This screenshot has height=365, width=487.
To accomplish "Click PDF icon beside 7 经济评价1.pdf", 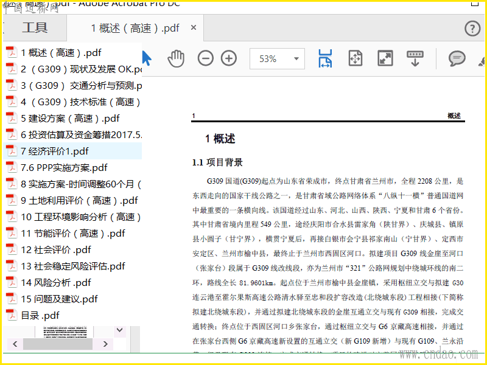I will pyautogui.click(x=12, y=151).
